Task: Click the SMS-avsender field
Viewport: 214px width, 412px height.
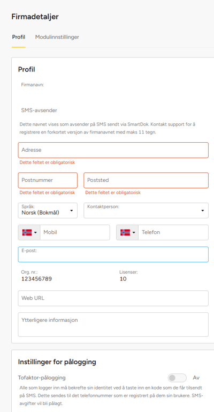Action: 113,111
